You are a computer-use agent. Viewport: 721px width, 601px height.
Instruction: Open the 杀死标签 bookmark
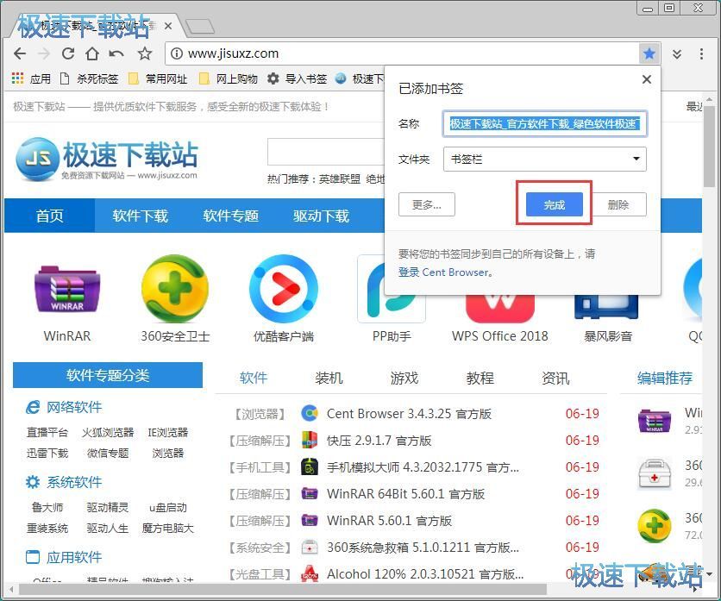[x=89, y=78]
